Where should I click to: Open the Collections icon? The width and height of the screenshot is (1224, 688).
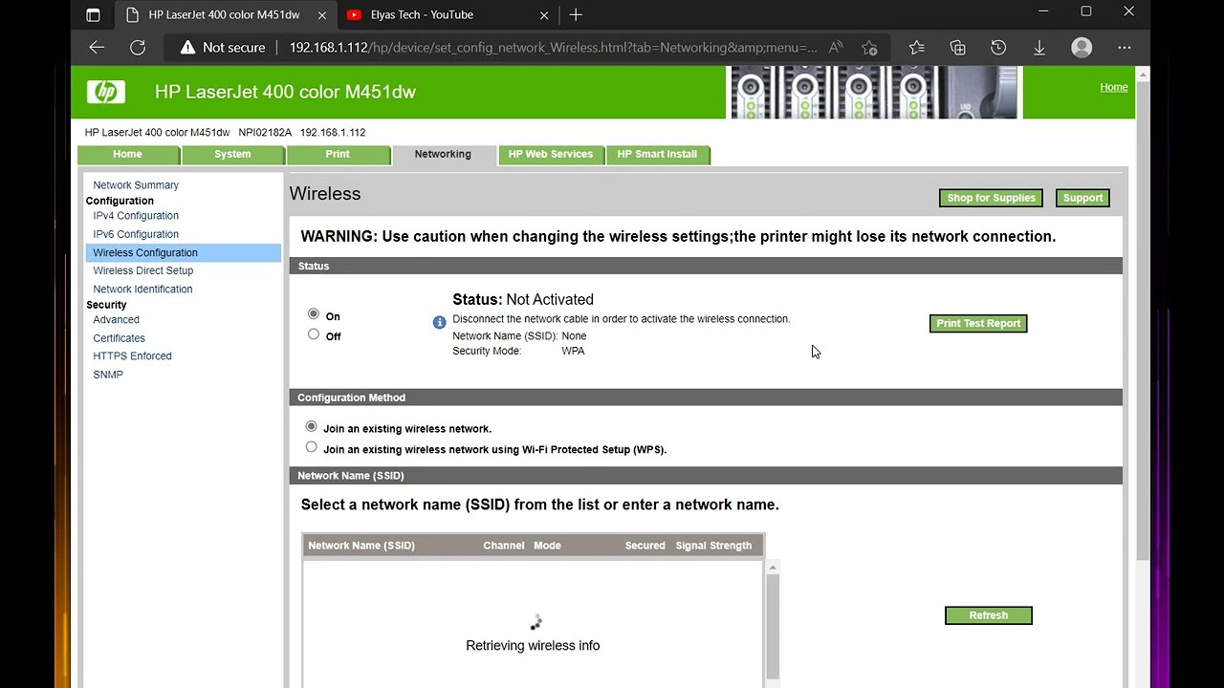(957, 47)
